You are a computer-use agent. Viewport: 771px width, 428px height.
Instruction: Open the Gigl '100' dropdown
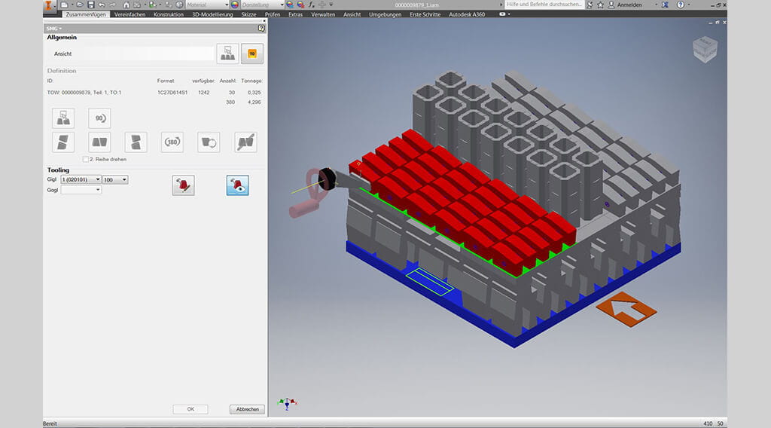pyautogui.click(x=115, y=179)
